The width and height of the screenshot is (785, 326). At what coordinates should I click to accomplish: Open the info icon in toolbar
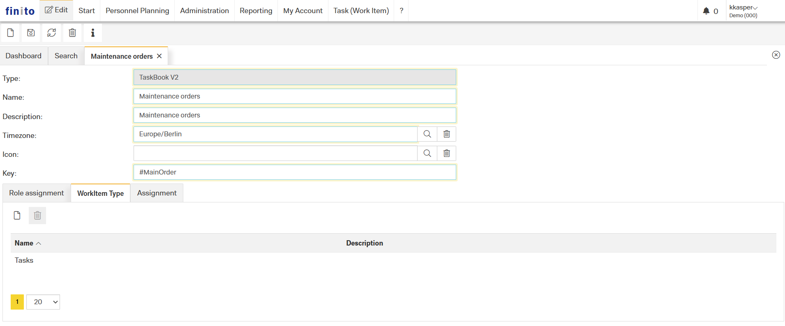click(x=93, y=33)
